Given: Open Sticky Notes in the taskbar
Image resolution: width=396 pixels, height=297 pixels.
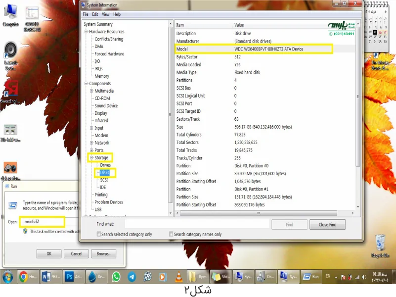Looking at the screenshot, I should click(220, 277).
